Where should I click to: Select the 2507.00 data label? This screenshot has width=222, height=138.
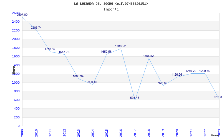22,15
